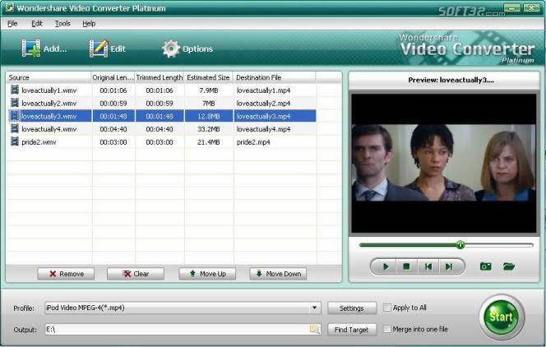Viewport: 546px width, 347px height.
Task: Select the loveactually4.wmv row
Action: 161,129
